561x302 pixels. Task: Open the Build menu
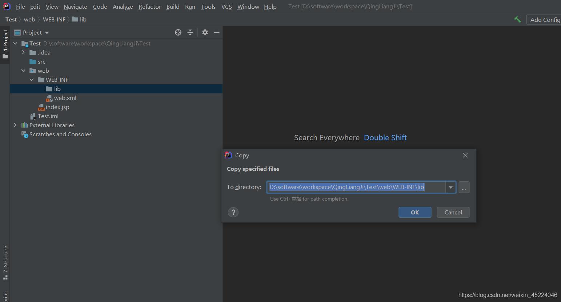pos(173,7)
